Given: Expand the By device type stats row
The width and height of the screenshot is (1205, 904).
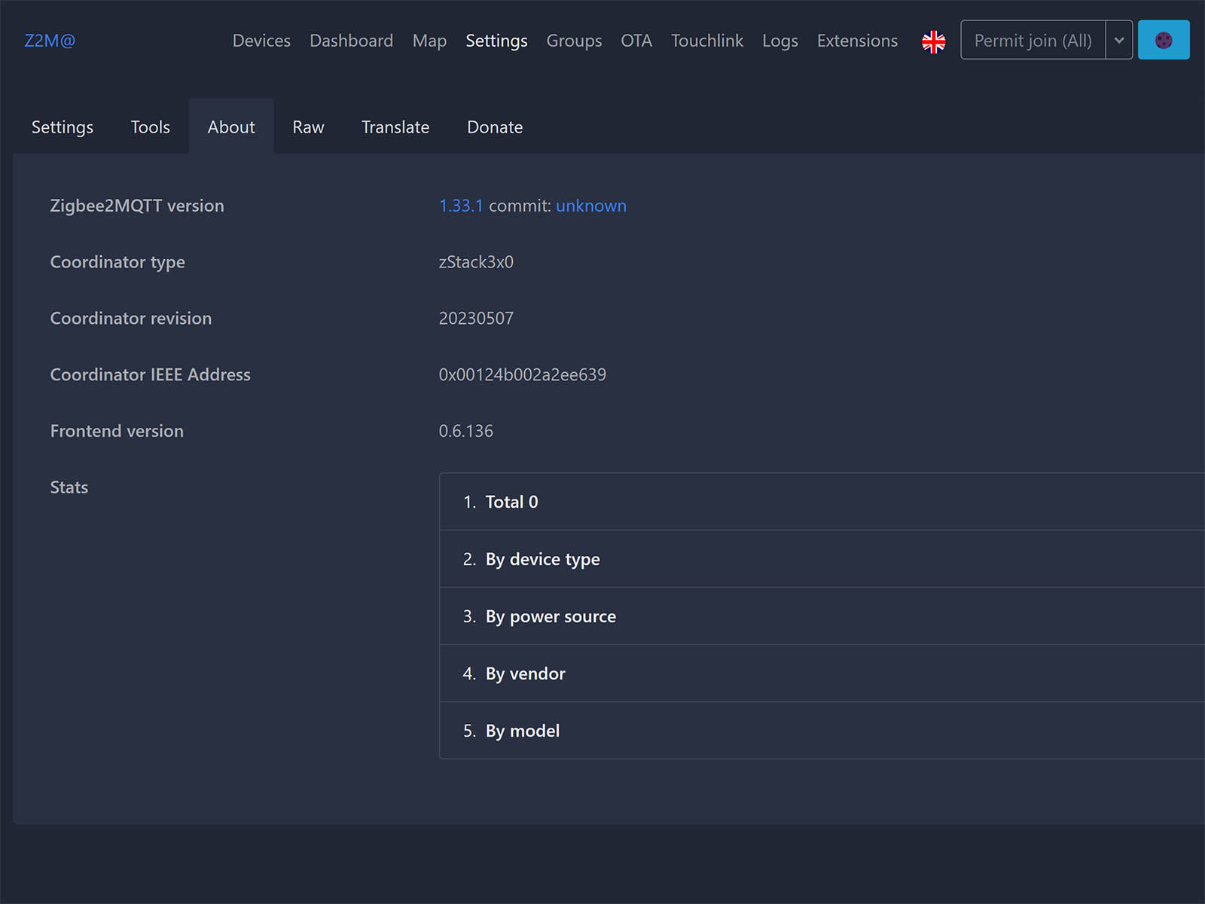Looking at the screenshot, I should 542,559.
